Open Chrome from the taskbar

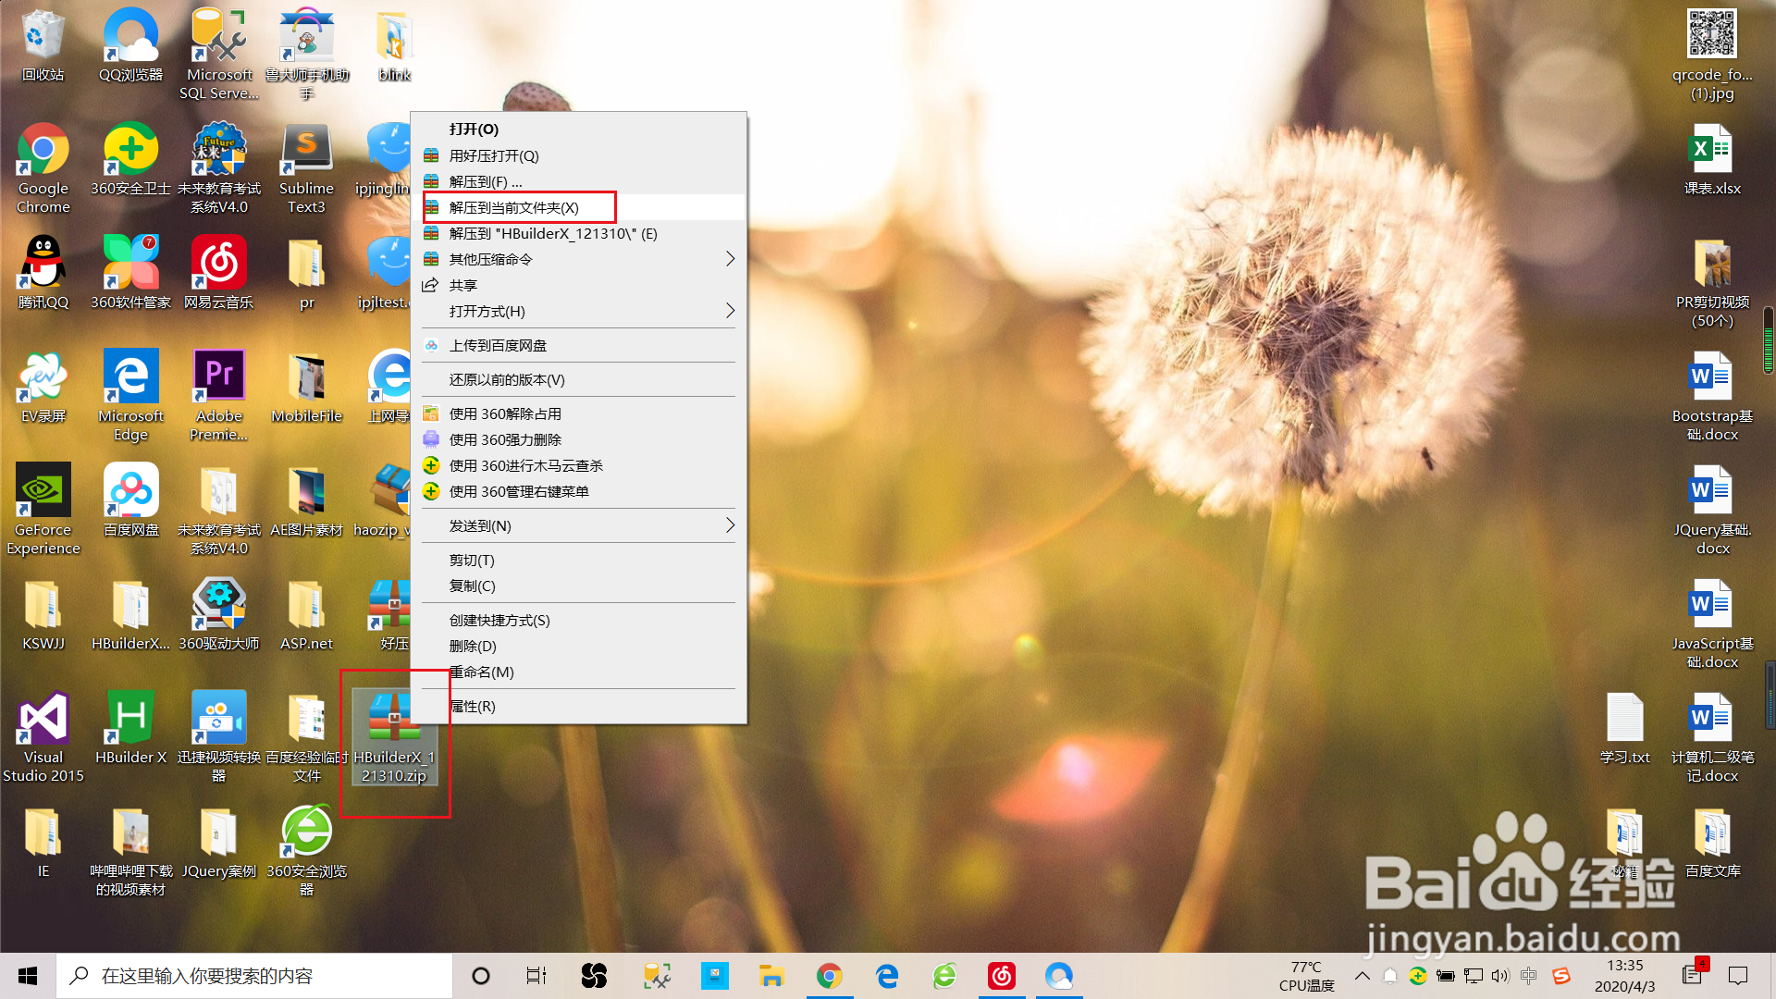pyautogui.click(x=829, y=976)
